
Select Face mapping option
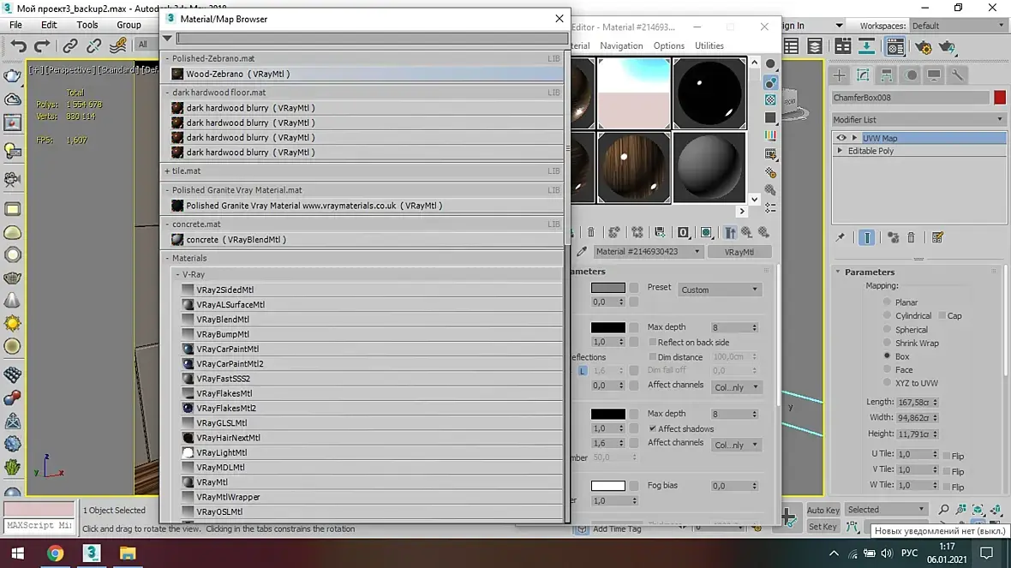coord(888,369)
